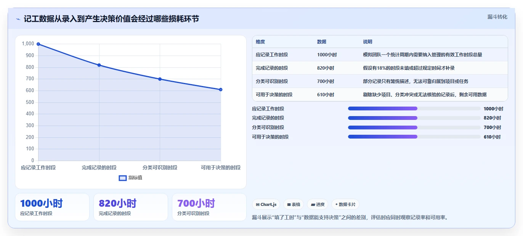The height and width of the screenshot is (236, 523).
Task: Select the 分类可识别时段 data point on line
Action: click(x=160, y=79)
